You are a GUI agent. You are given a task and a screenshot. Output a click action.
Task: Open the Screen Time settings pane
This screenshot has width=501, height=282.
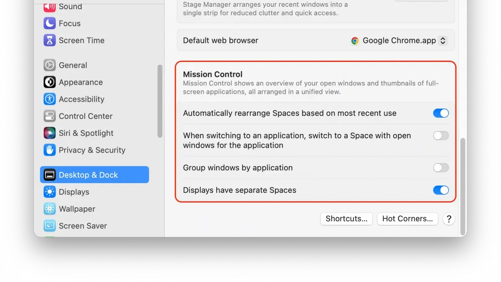coord(94,40)
